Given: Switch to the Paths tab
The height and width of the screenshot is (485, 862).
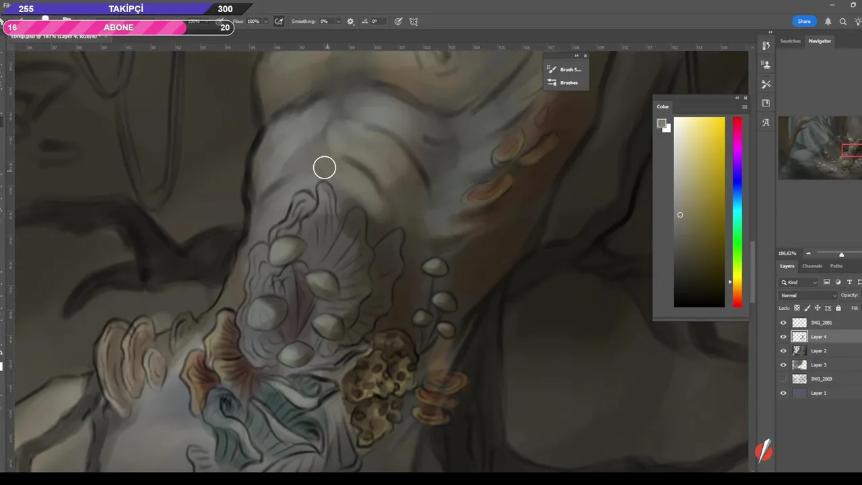Looking at the screenshot, I should (x=836, y=266).
